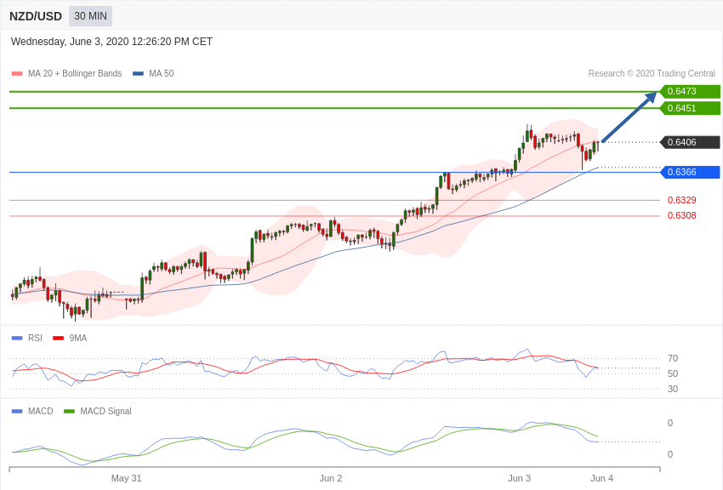723x490 pixels.
Task: Click the 0.6473 green target price tag
Action: click(x=690, y=91)
